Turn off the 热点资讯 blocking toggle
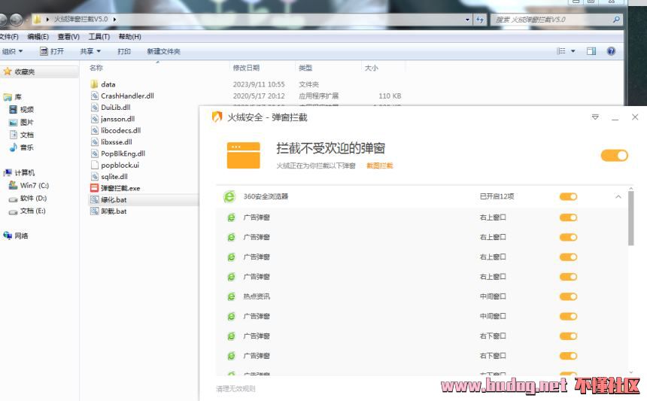 click(x=568, y=296)
